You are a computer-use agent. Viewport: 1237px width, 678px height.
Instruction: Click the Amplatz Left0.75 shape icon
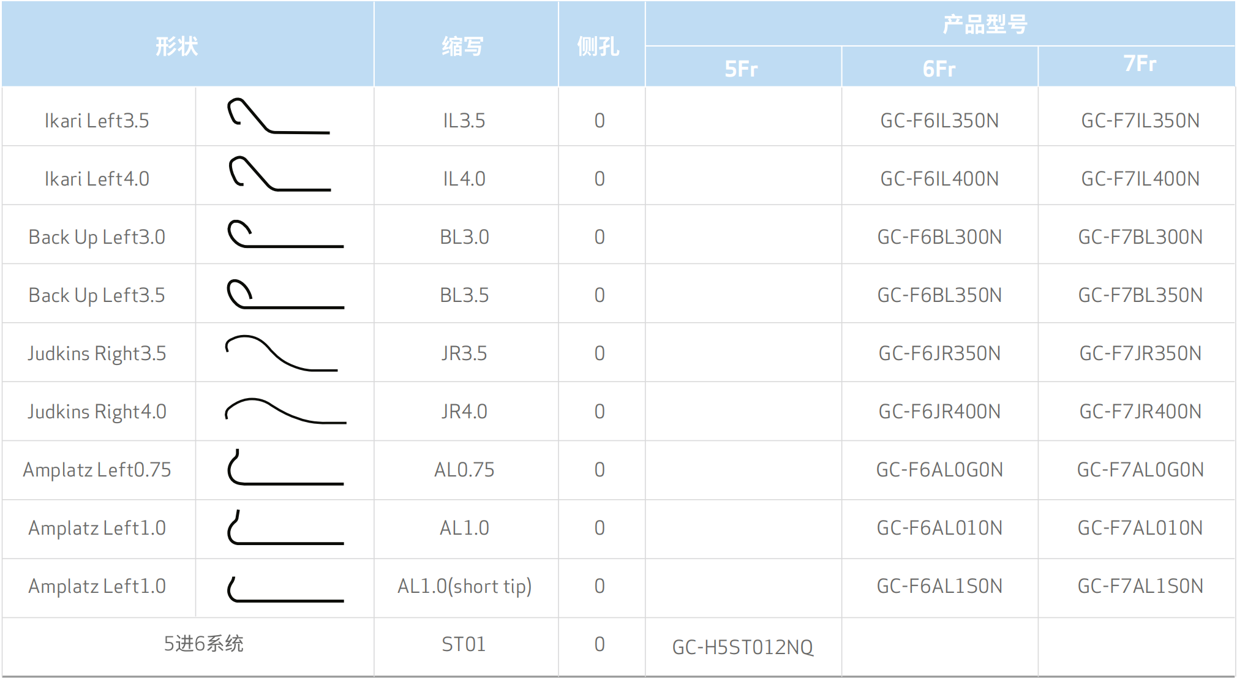(x=285, y=469)
